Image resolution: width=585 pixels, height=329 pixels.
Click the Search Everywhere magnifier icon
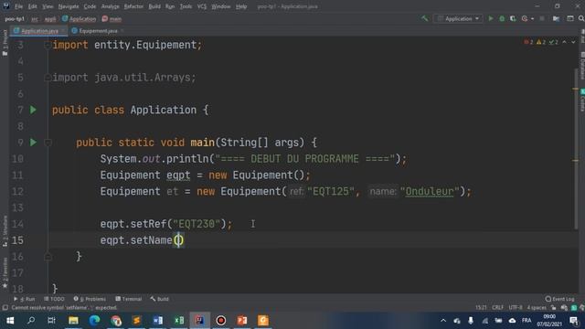pyautogui.click(x=581, y=18)
